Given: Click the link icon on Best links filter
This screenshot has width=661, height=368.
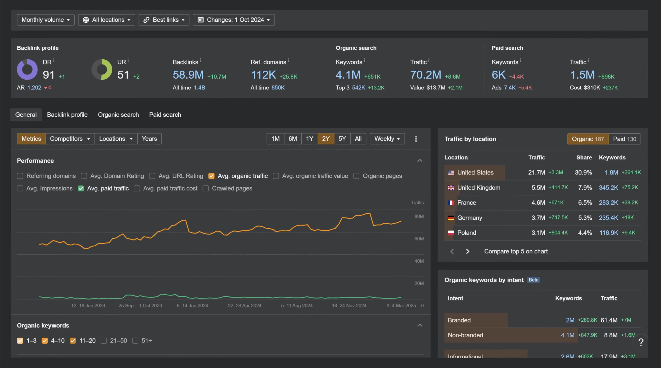Looking at the screenshot, I should [146, 20].
